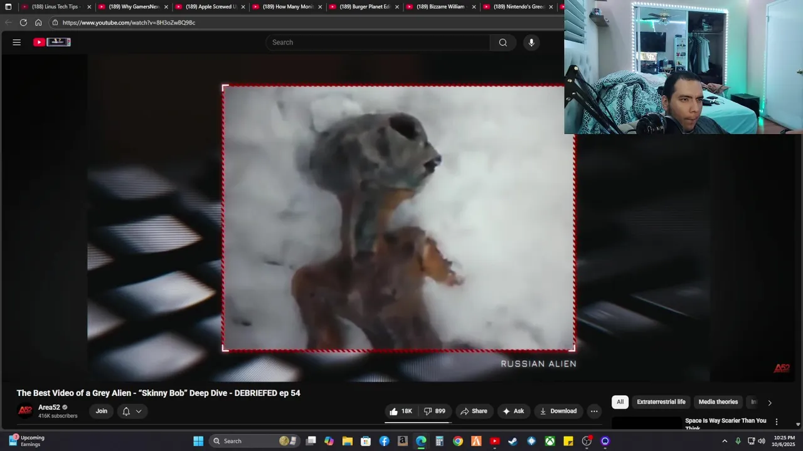This screenshot has width=803, height=451.
Task: Open Facebook from the taskbar
Action: 384,441
